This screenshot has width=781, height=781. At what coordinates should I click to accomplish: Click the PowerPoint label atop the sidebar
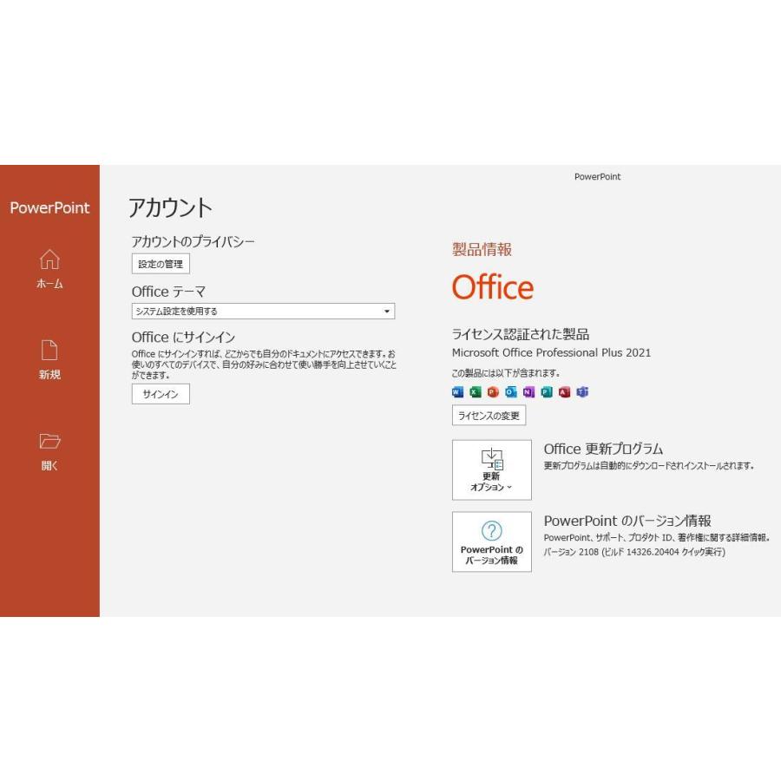click(x=49, y=208)
